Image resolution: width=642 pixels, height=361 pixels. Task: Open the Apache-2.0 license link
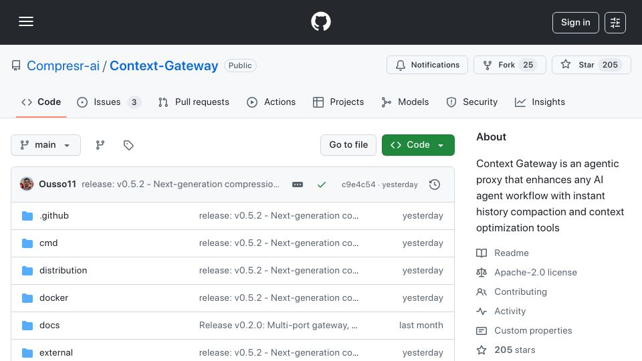click(x=536, y=272)
